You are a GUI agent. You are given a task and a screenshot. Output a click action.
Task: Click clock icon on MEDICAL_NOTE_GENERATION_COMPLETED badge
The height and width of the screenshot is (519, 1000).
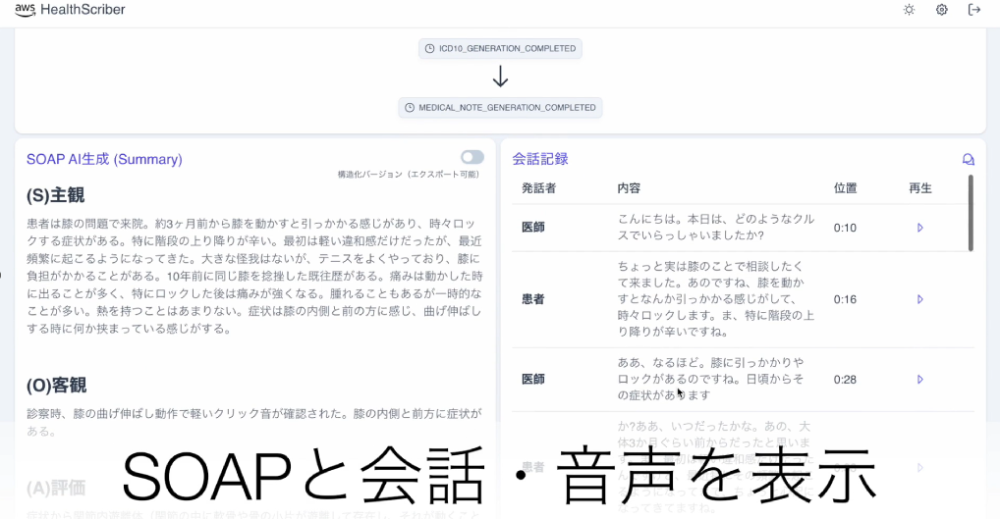pos(409,108)
